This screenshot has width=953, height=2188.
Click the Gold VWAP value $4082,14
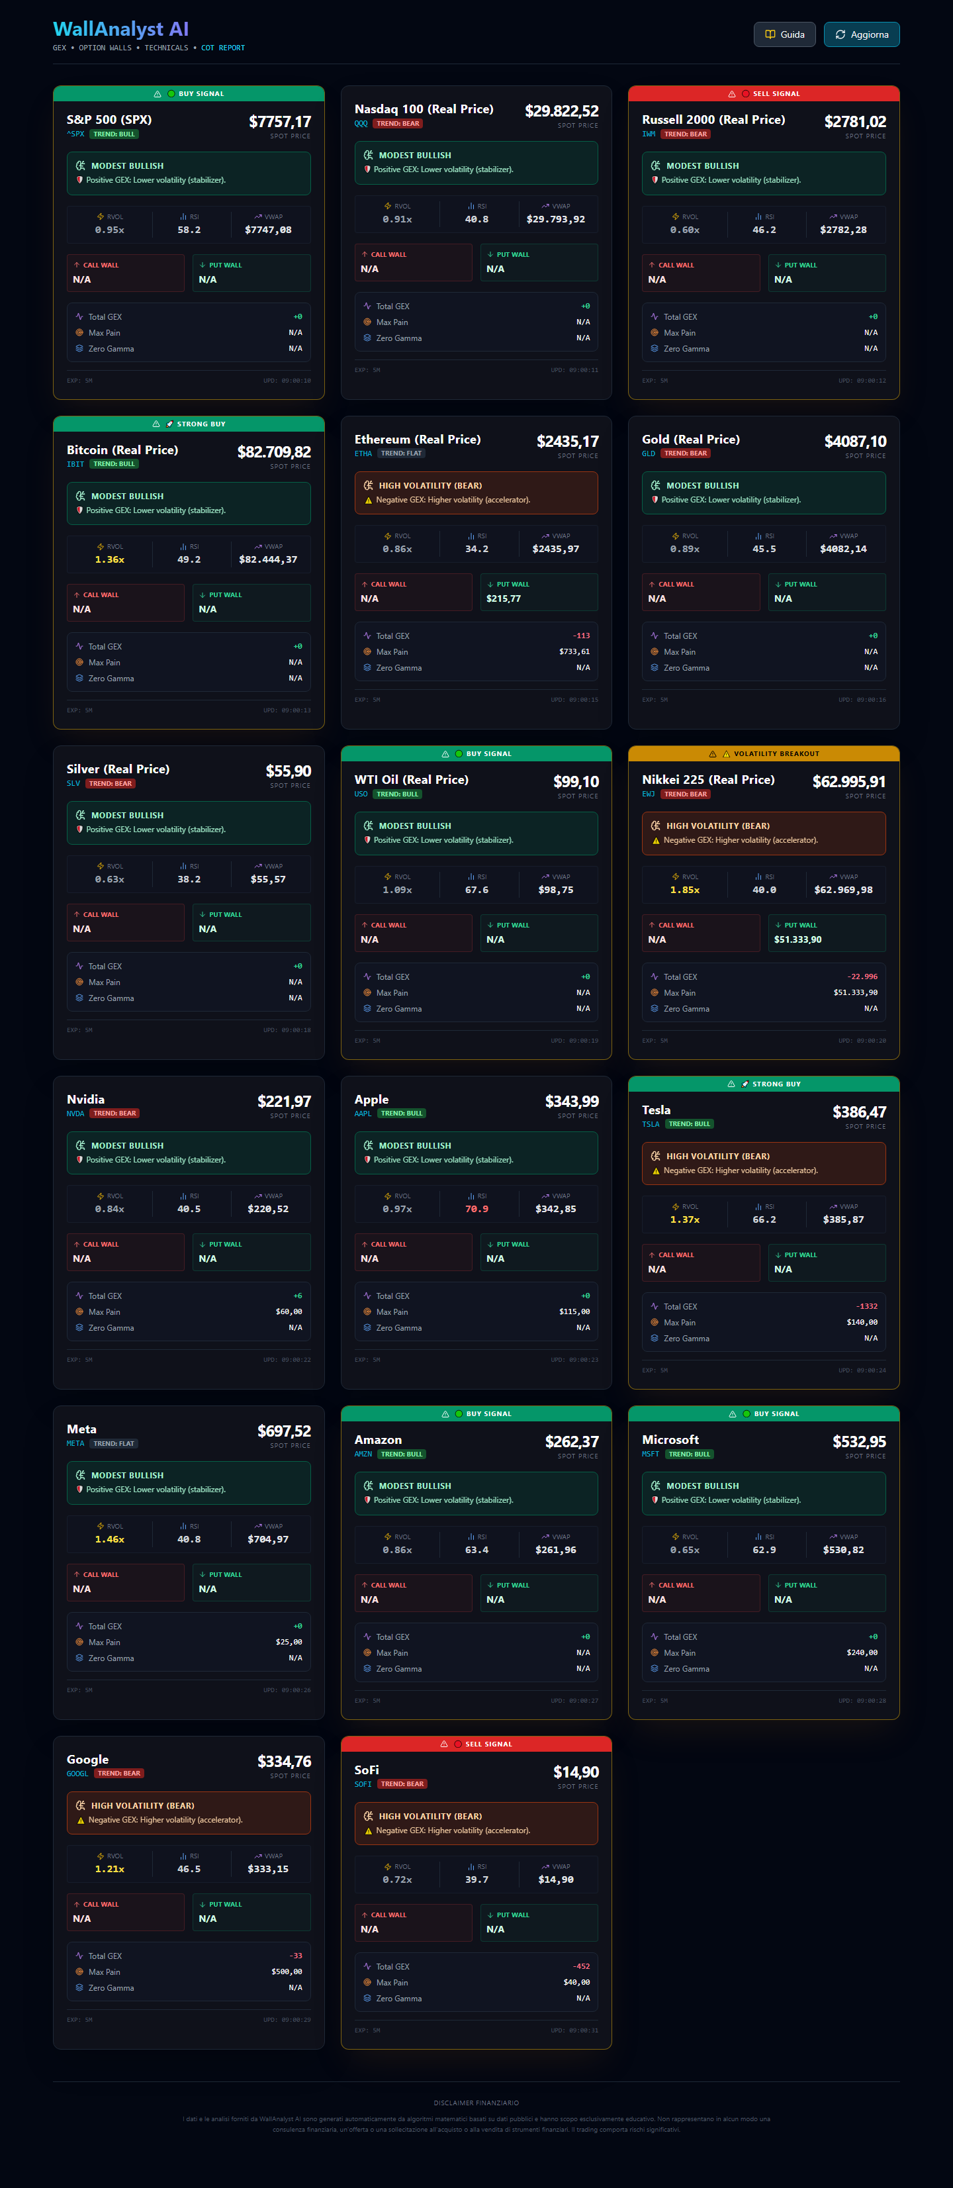pyautogui.click(x=843, y=549)
